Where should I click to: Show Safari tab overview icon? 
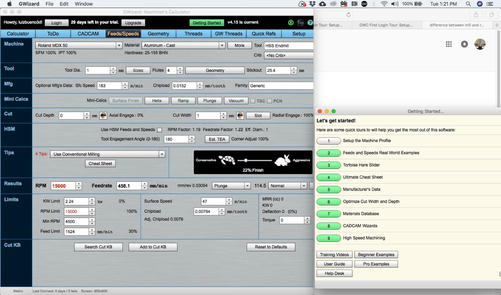click(492, 14)
